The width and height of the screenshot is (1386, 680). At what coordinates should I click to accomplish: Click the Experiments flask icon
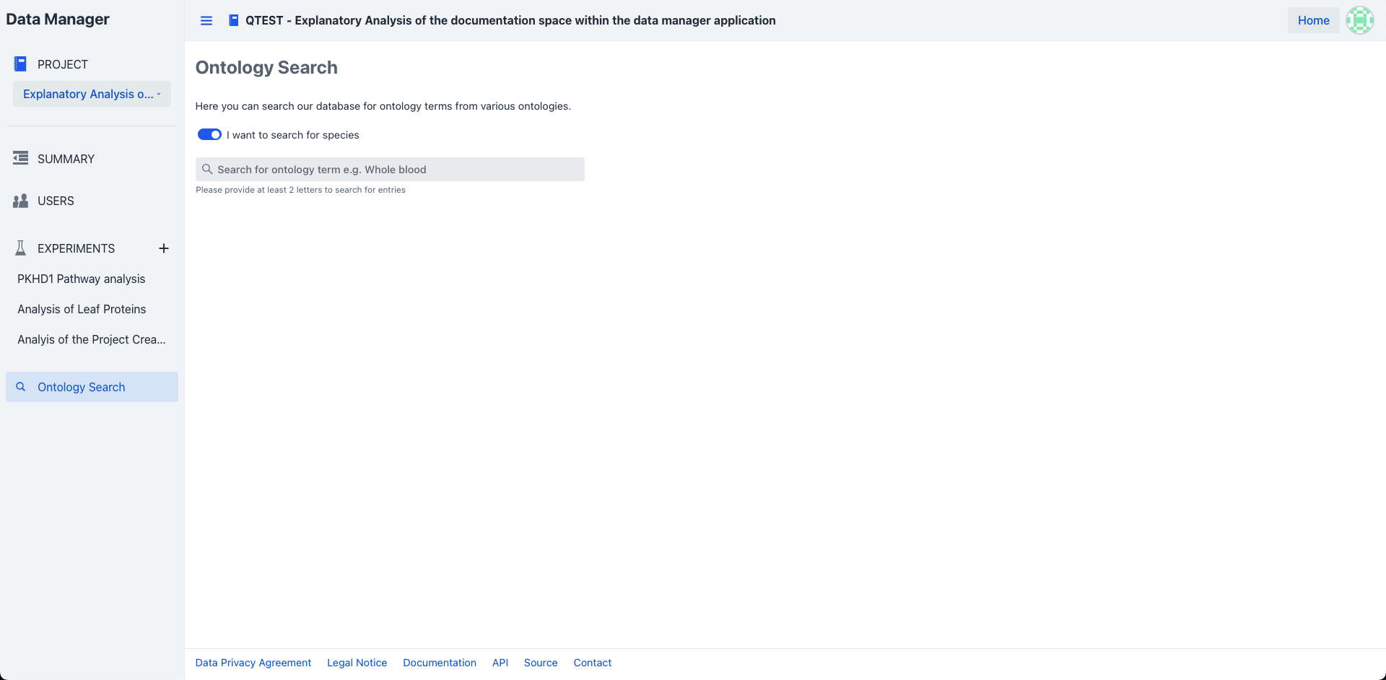pos(20,248)
